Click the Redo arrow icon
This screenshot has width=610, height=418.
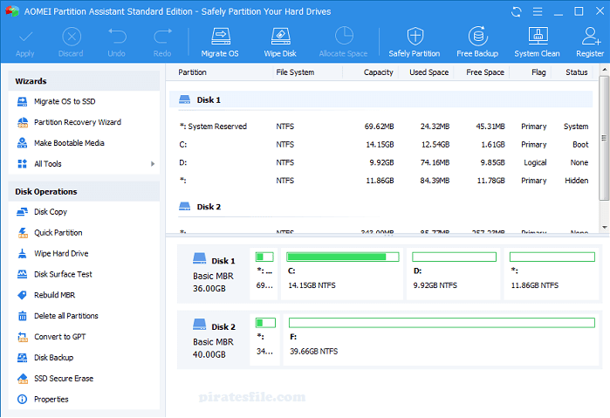tap(162, 36)
